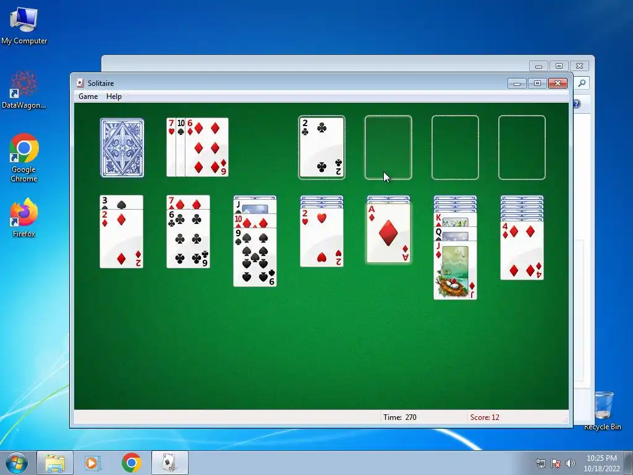Image resolution: width=633 pixels, height=475 pixels.
Task: Open Chrome from the taskbar
Action: (131, 463)
